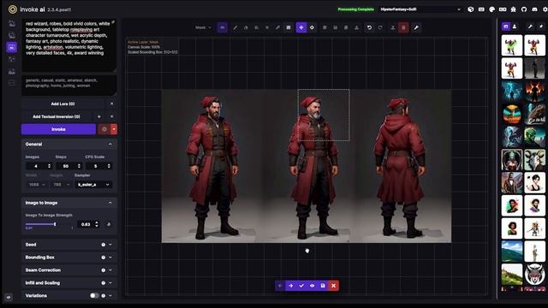Reset Image To Image Strength
Viewport: 548px width, 308px height.
pyautogui.click(x=109, y=224)
